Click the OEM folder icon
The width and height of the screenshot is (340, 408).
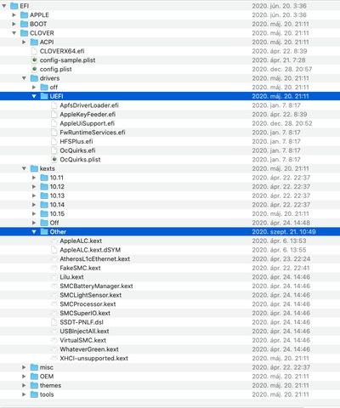click(x=34, y=377)
